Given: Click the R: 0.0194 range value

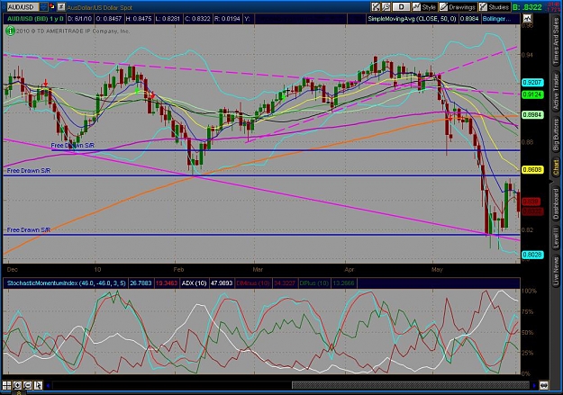Looking at the screenshot, I should point(227,18).
